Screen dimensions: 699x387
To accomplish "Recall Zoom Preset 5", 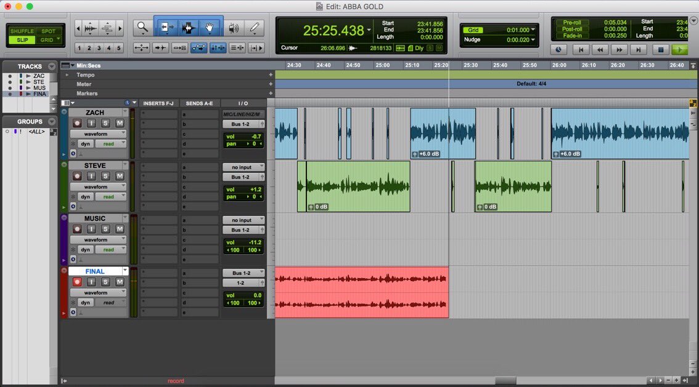I will pyautogui.click(x=118, y=48).
